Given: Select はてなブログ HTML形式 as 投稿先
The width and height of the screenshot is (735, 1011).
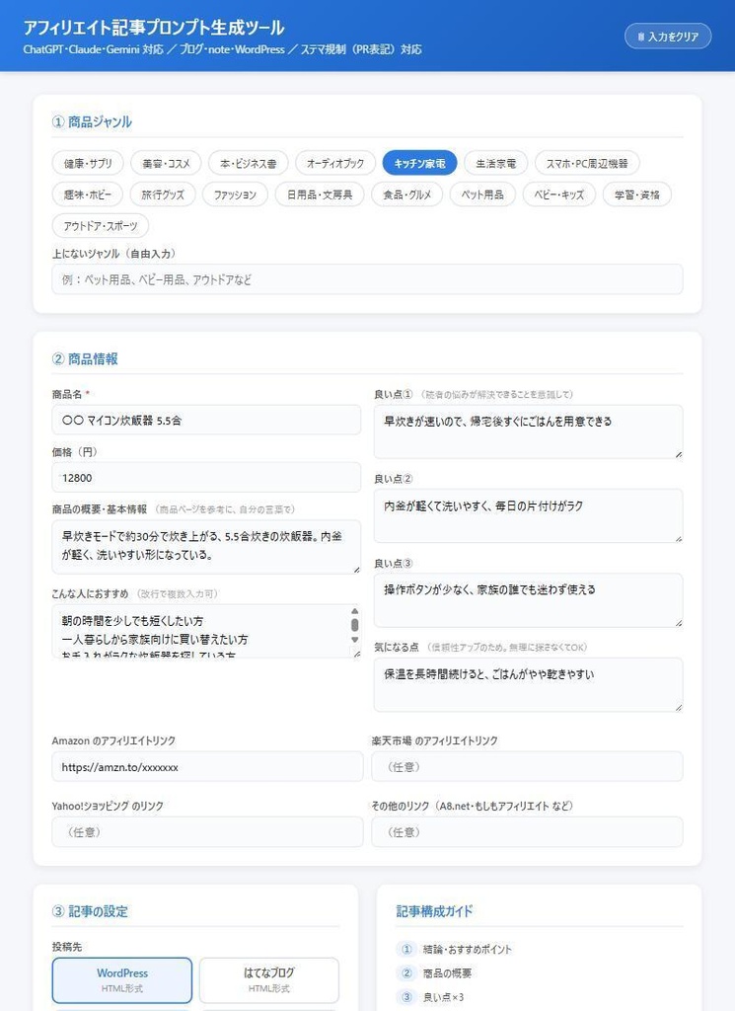Looking at the screenshot, I should click(x=269, y=980).
